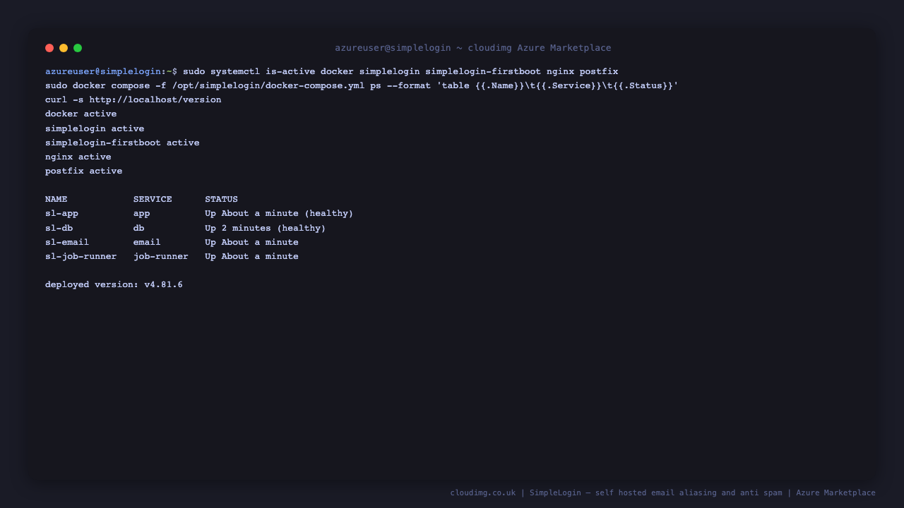Click the terminal title 'azureuser@simplelogin ~ cloudimg Azure Marketplace'
Viewport: 904px width, 508px height.
473,48
